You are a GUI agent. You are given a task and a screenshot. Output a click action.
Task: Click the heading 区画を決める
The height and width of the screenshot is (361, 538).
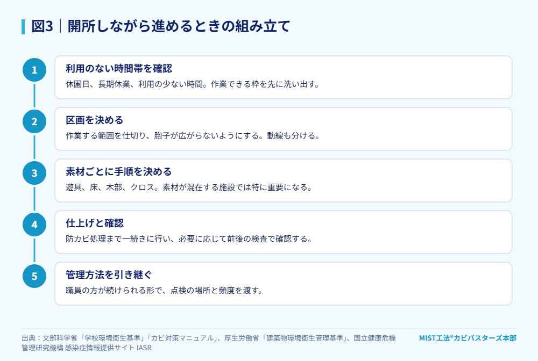point(94,120)
